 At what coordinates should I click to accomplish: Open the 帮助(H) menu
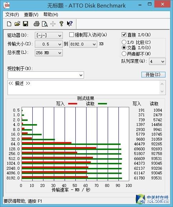pyautogui.click(x=51, y=14)
